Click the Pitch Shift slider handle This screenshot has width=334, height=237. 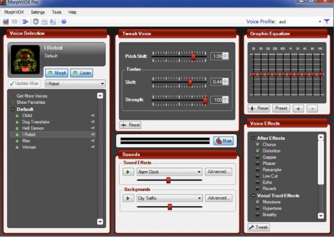pos(193,57)
